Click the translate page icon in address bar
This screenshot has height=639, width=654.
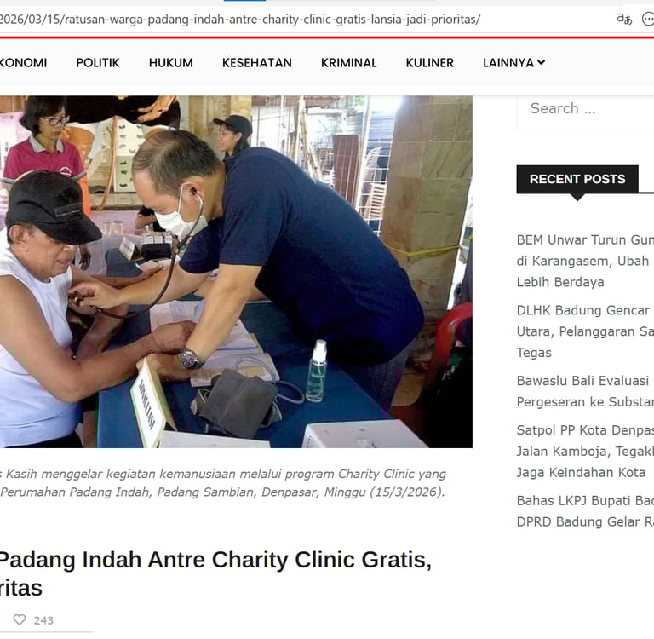point(624,19)
